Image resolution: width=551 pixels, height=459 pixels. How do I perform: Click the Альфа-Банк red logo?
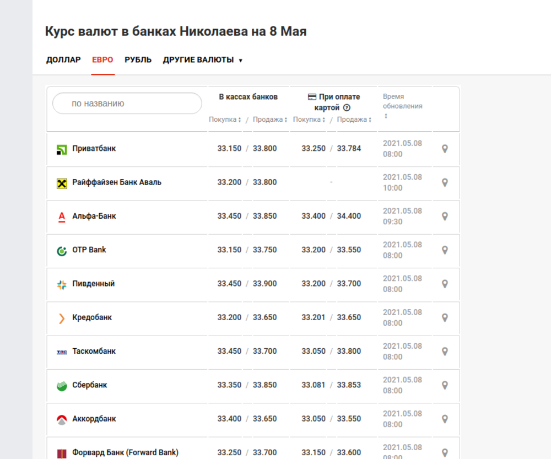point(62,217)
